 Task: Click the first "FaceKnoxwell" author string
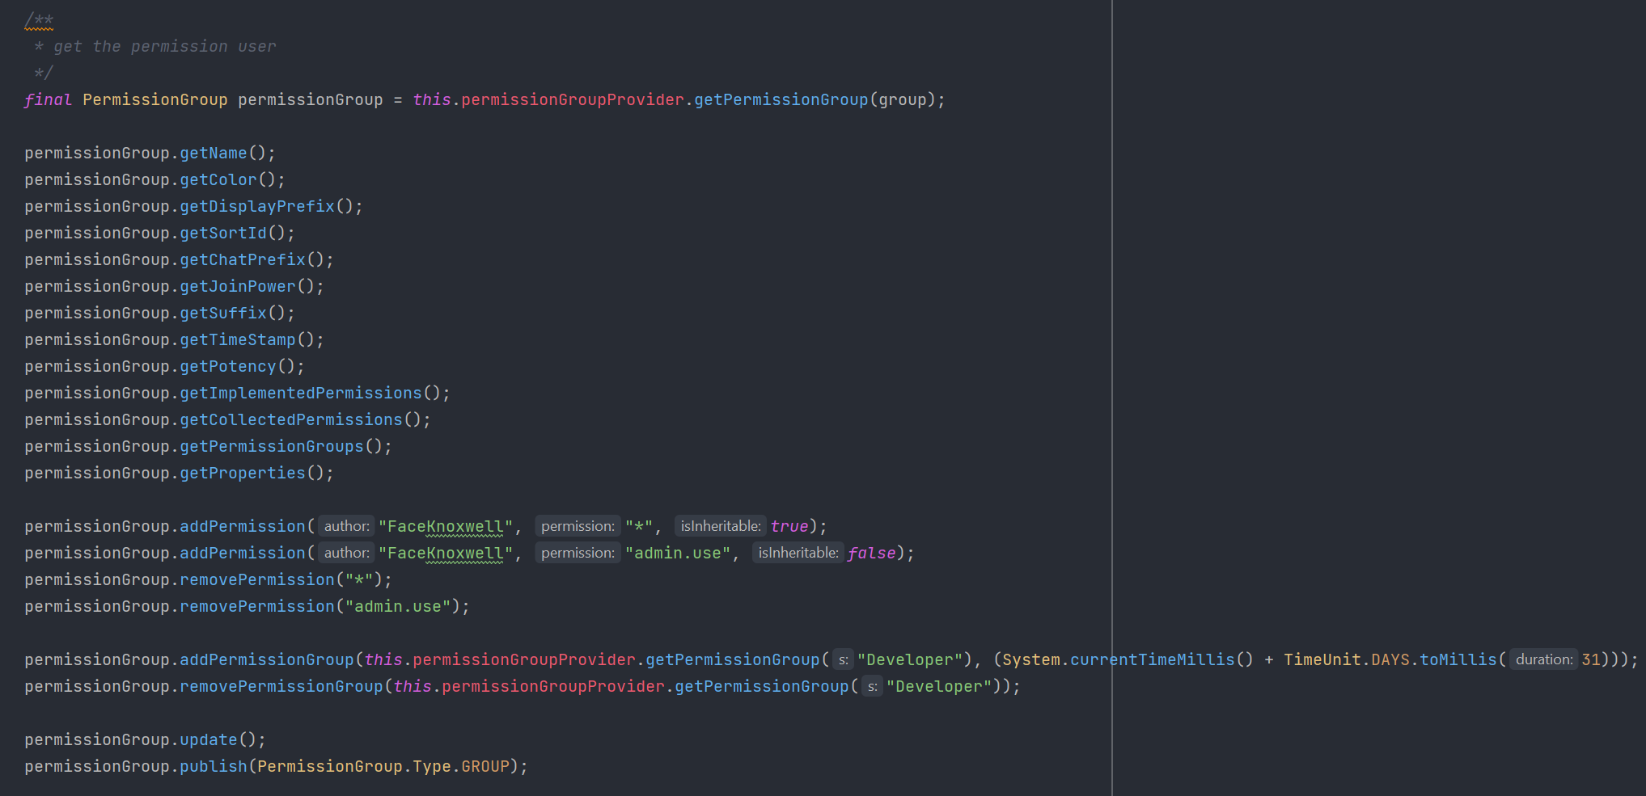pyautogui.click(x=446, y=526)
